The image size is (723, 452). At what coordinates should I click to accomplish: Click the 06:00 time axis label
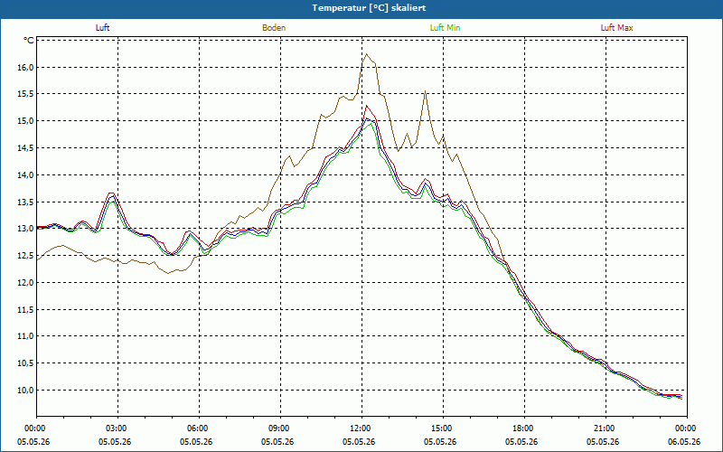point(199,428)
